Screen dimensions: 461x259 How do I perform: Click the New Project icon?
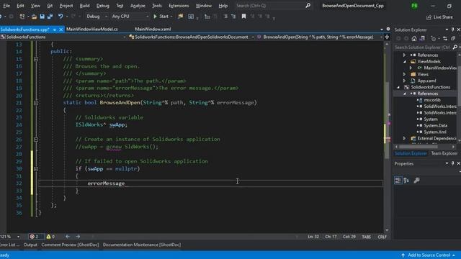[22, 17]
